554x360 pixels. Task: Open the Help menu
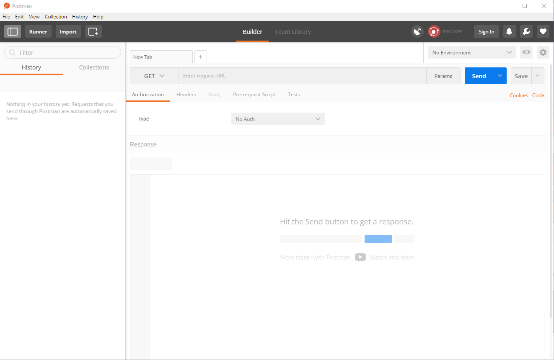pyautogui.click(x=98, y=17)
